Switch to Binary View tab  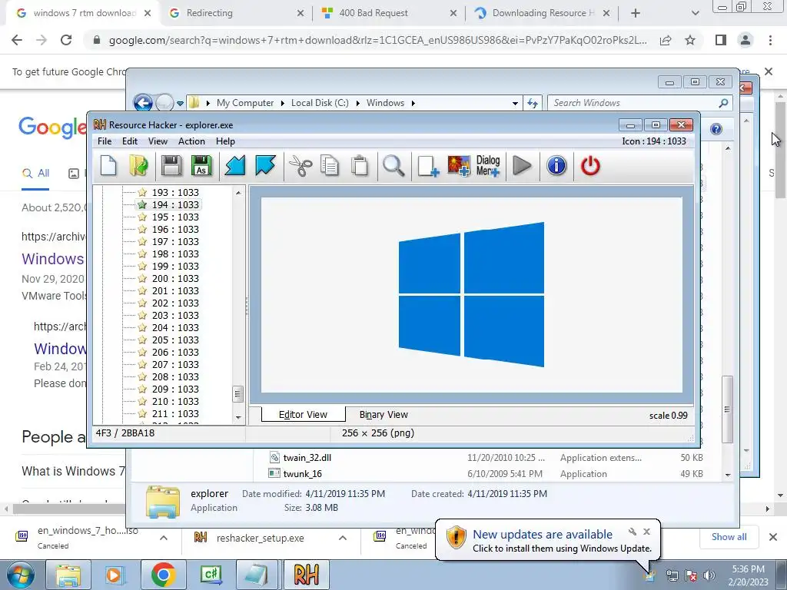tap(384, 414)
